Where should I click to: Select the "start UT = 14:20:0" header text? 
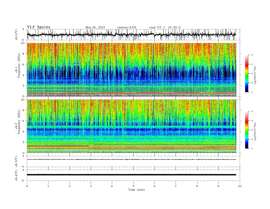click(x=165, y=27)
